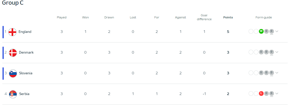Viewport: 291px width, 108px height.
Task: Click Slovenia's first grey D form badge
Action: 261,73
